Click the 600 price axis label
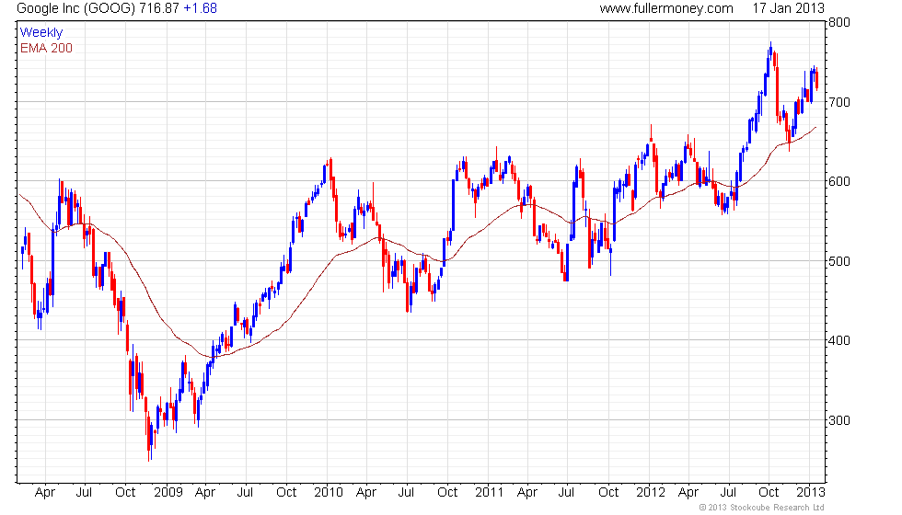This screenshot has width=902, height=515. 839,182
